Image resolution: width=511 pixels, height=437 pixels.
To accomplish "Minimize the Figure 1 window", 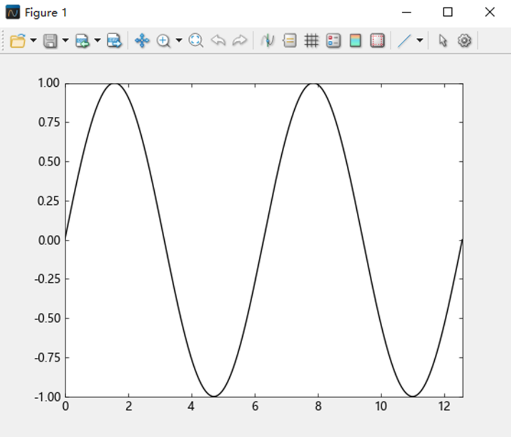I will coord(406,12).
